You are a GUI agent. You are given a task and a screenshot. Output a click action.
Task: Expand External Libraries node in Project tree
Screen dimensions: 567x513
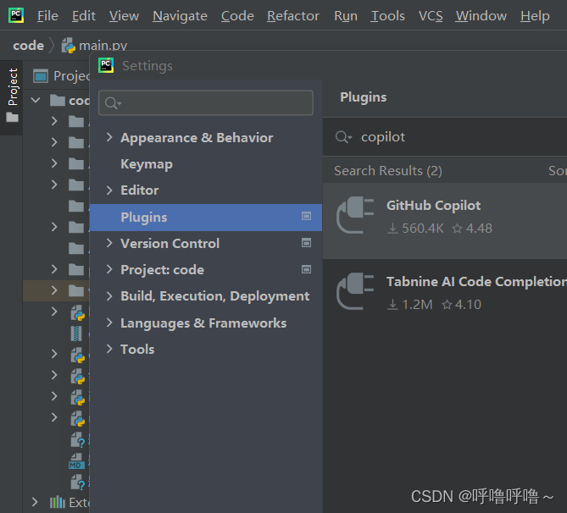pos(35,502)
